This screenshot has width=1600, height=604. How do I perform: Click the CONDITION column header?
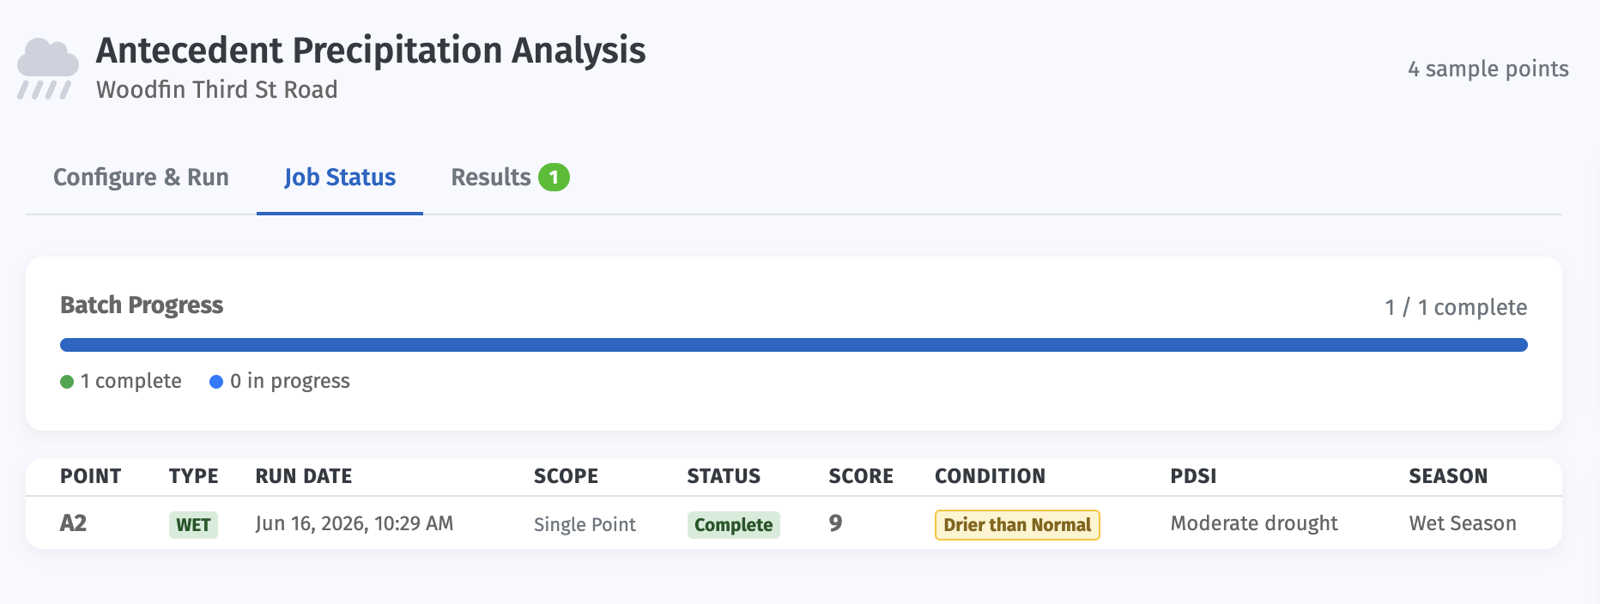pyautogui.click(x=990, y=476)
